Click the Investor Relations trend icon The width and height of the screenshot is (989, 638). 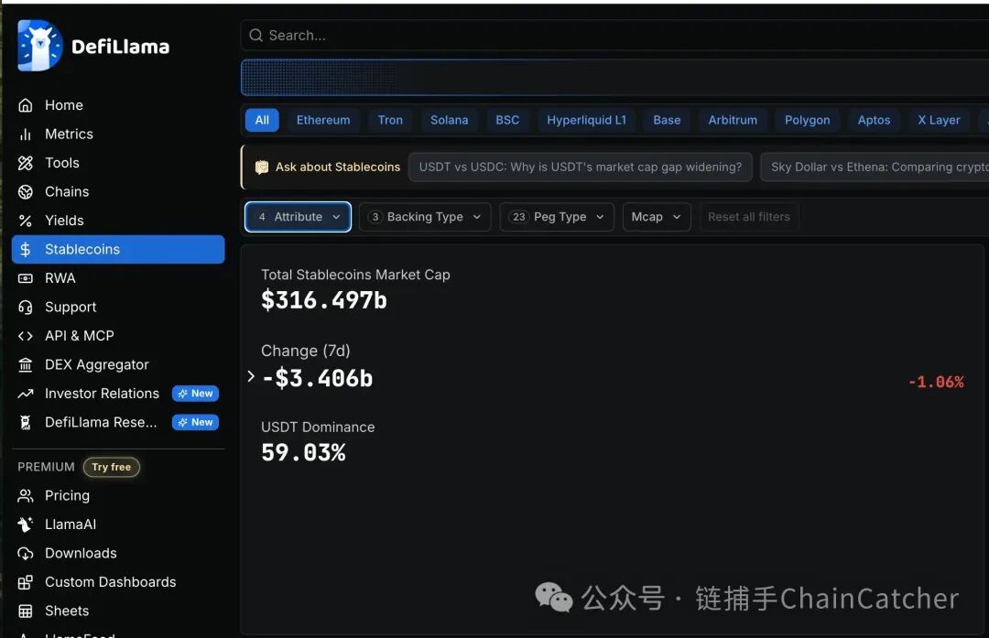point(26,394)
